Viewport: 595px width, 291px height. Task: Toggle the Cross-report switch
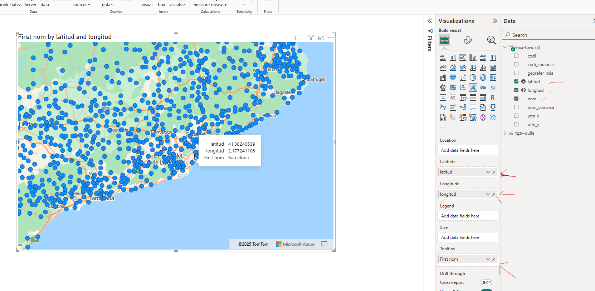487,282
